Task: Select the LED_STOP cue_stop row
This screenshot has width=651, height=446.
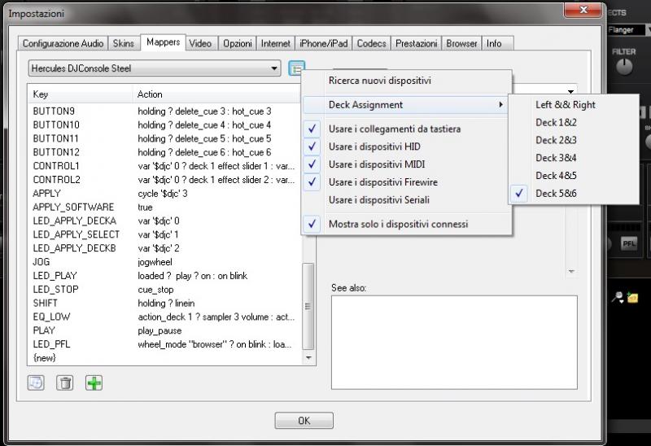Action: (x=164, y=290)
